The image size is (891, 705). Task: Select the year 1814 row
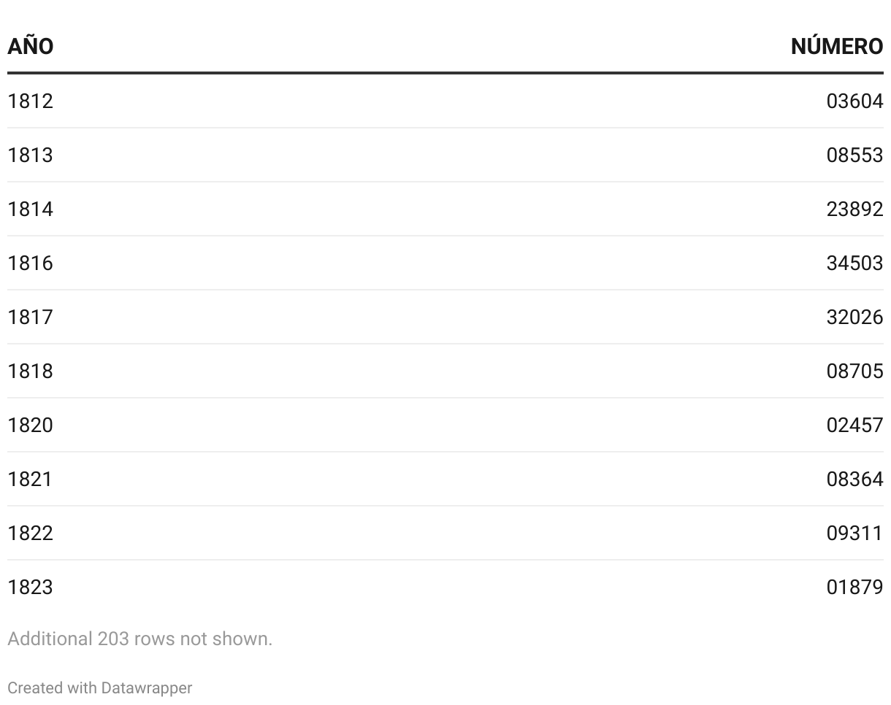[x=445, y=209]
